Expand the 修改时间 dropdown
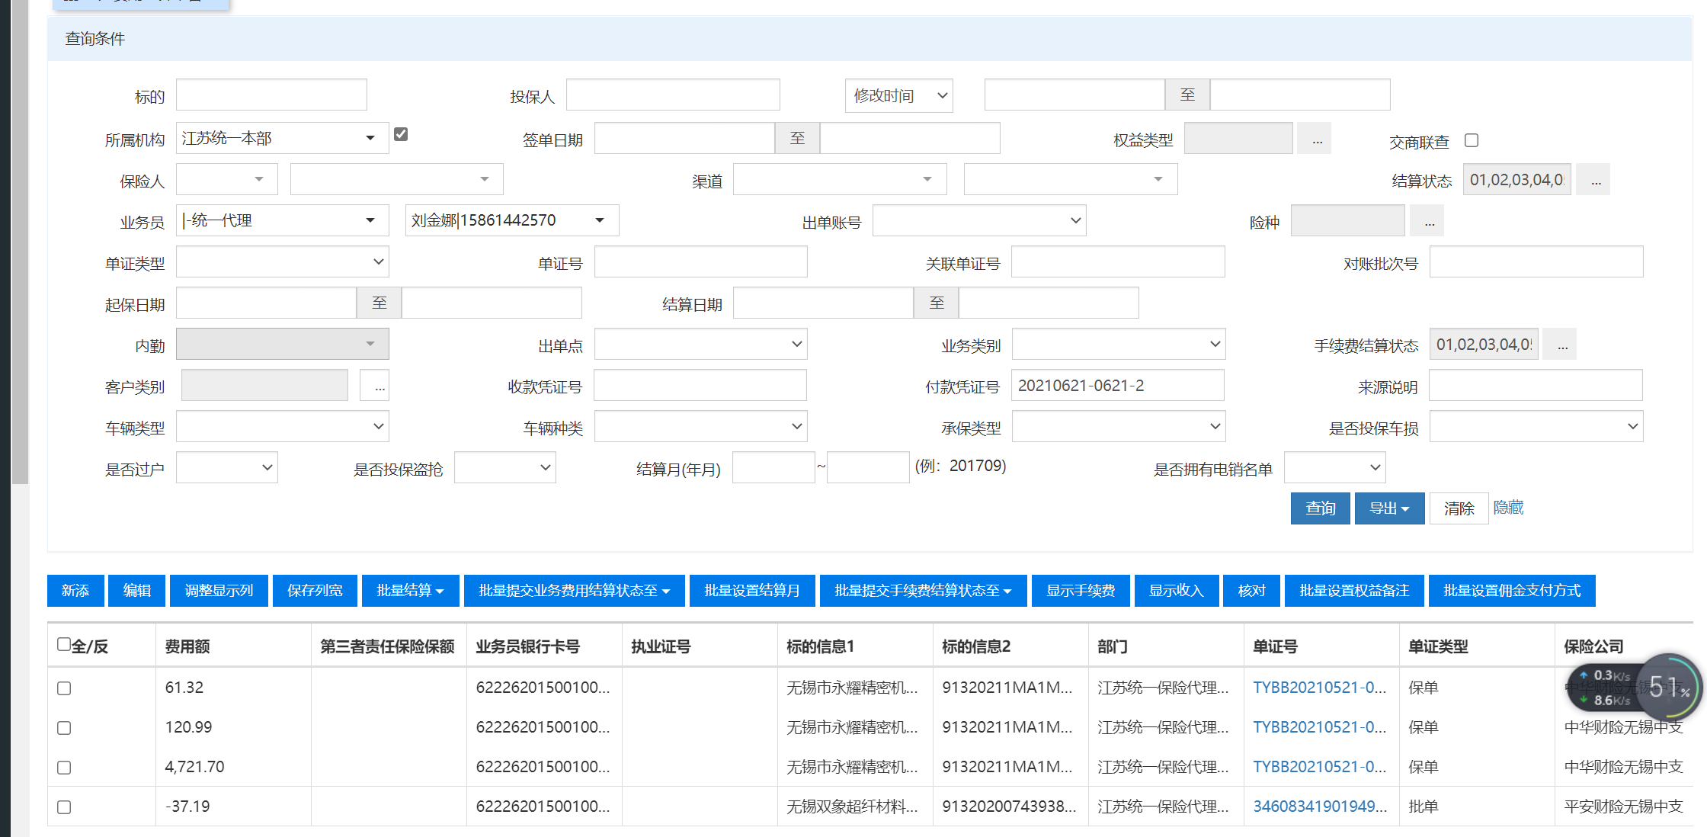1707x837 pixels. (898, 96)
